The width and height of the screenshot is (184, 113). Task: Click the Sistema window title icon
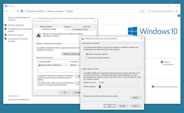tap(6, 6)
